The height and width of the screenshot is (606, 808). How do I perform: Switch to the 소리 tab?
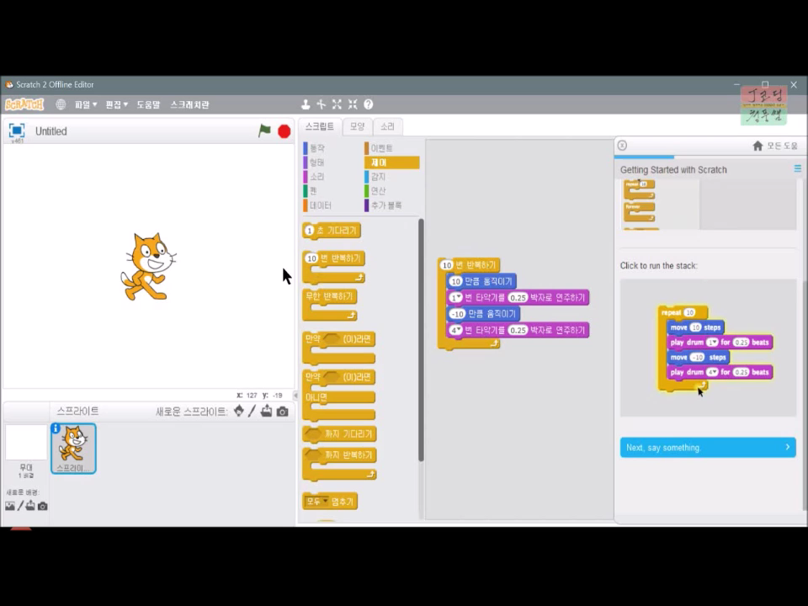click(387, 126)
